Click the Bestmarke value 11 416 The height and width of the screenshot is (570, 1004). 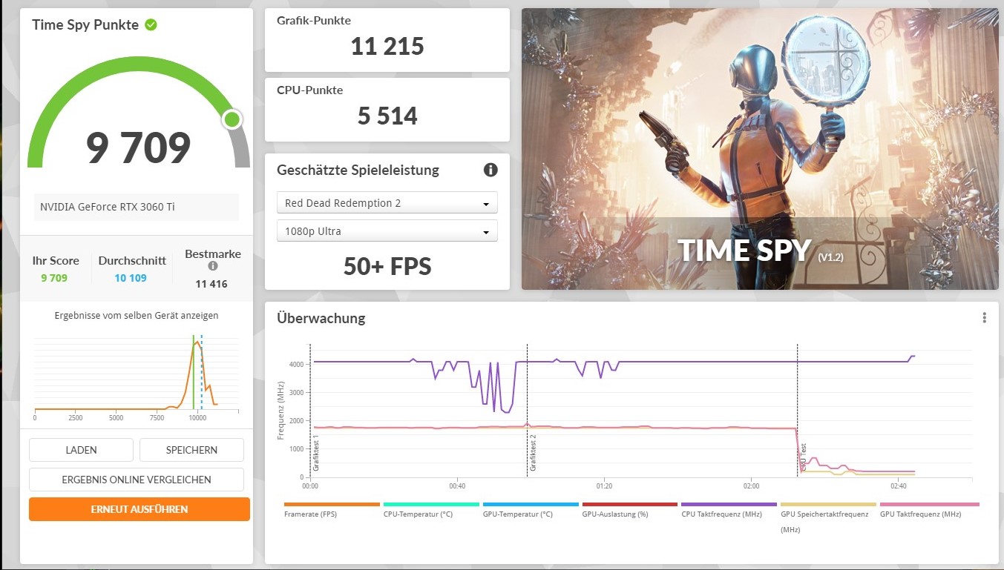tap(211, 284)
